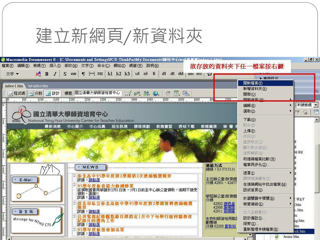
Task: Open the View Options icon menu
Action: pos(177,93)
